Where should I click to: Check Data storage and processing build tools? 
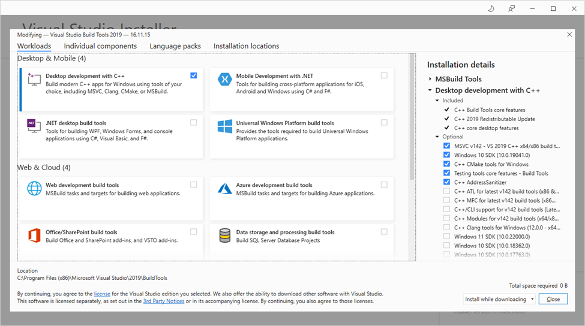pos(384,232)
